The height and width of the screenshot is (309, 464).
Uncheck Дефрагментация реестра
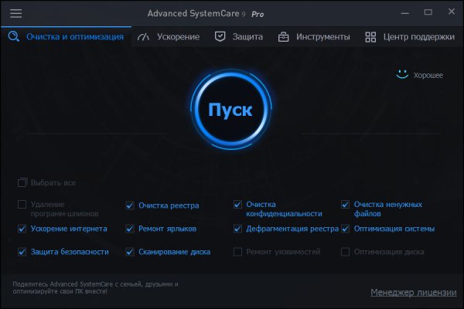coord(237,229)
